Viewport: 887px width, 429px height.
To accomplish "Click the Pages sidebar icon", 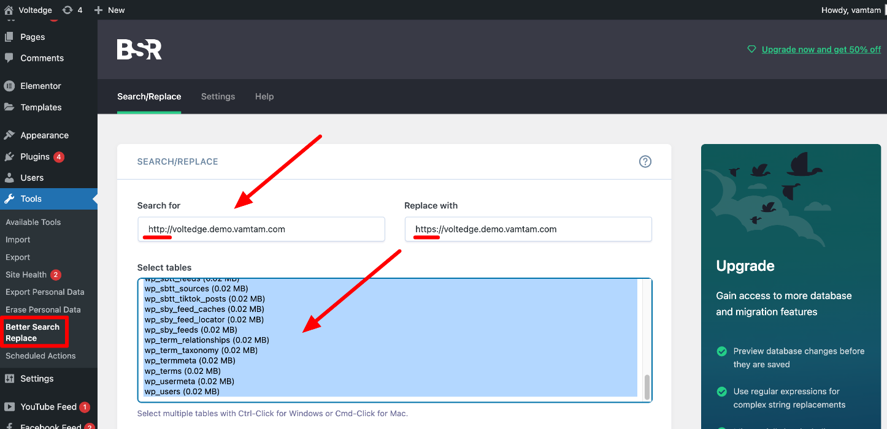I will point(9,37).
